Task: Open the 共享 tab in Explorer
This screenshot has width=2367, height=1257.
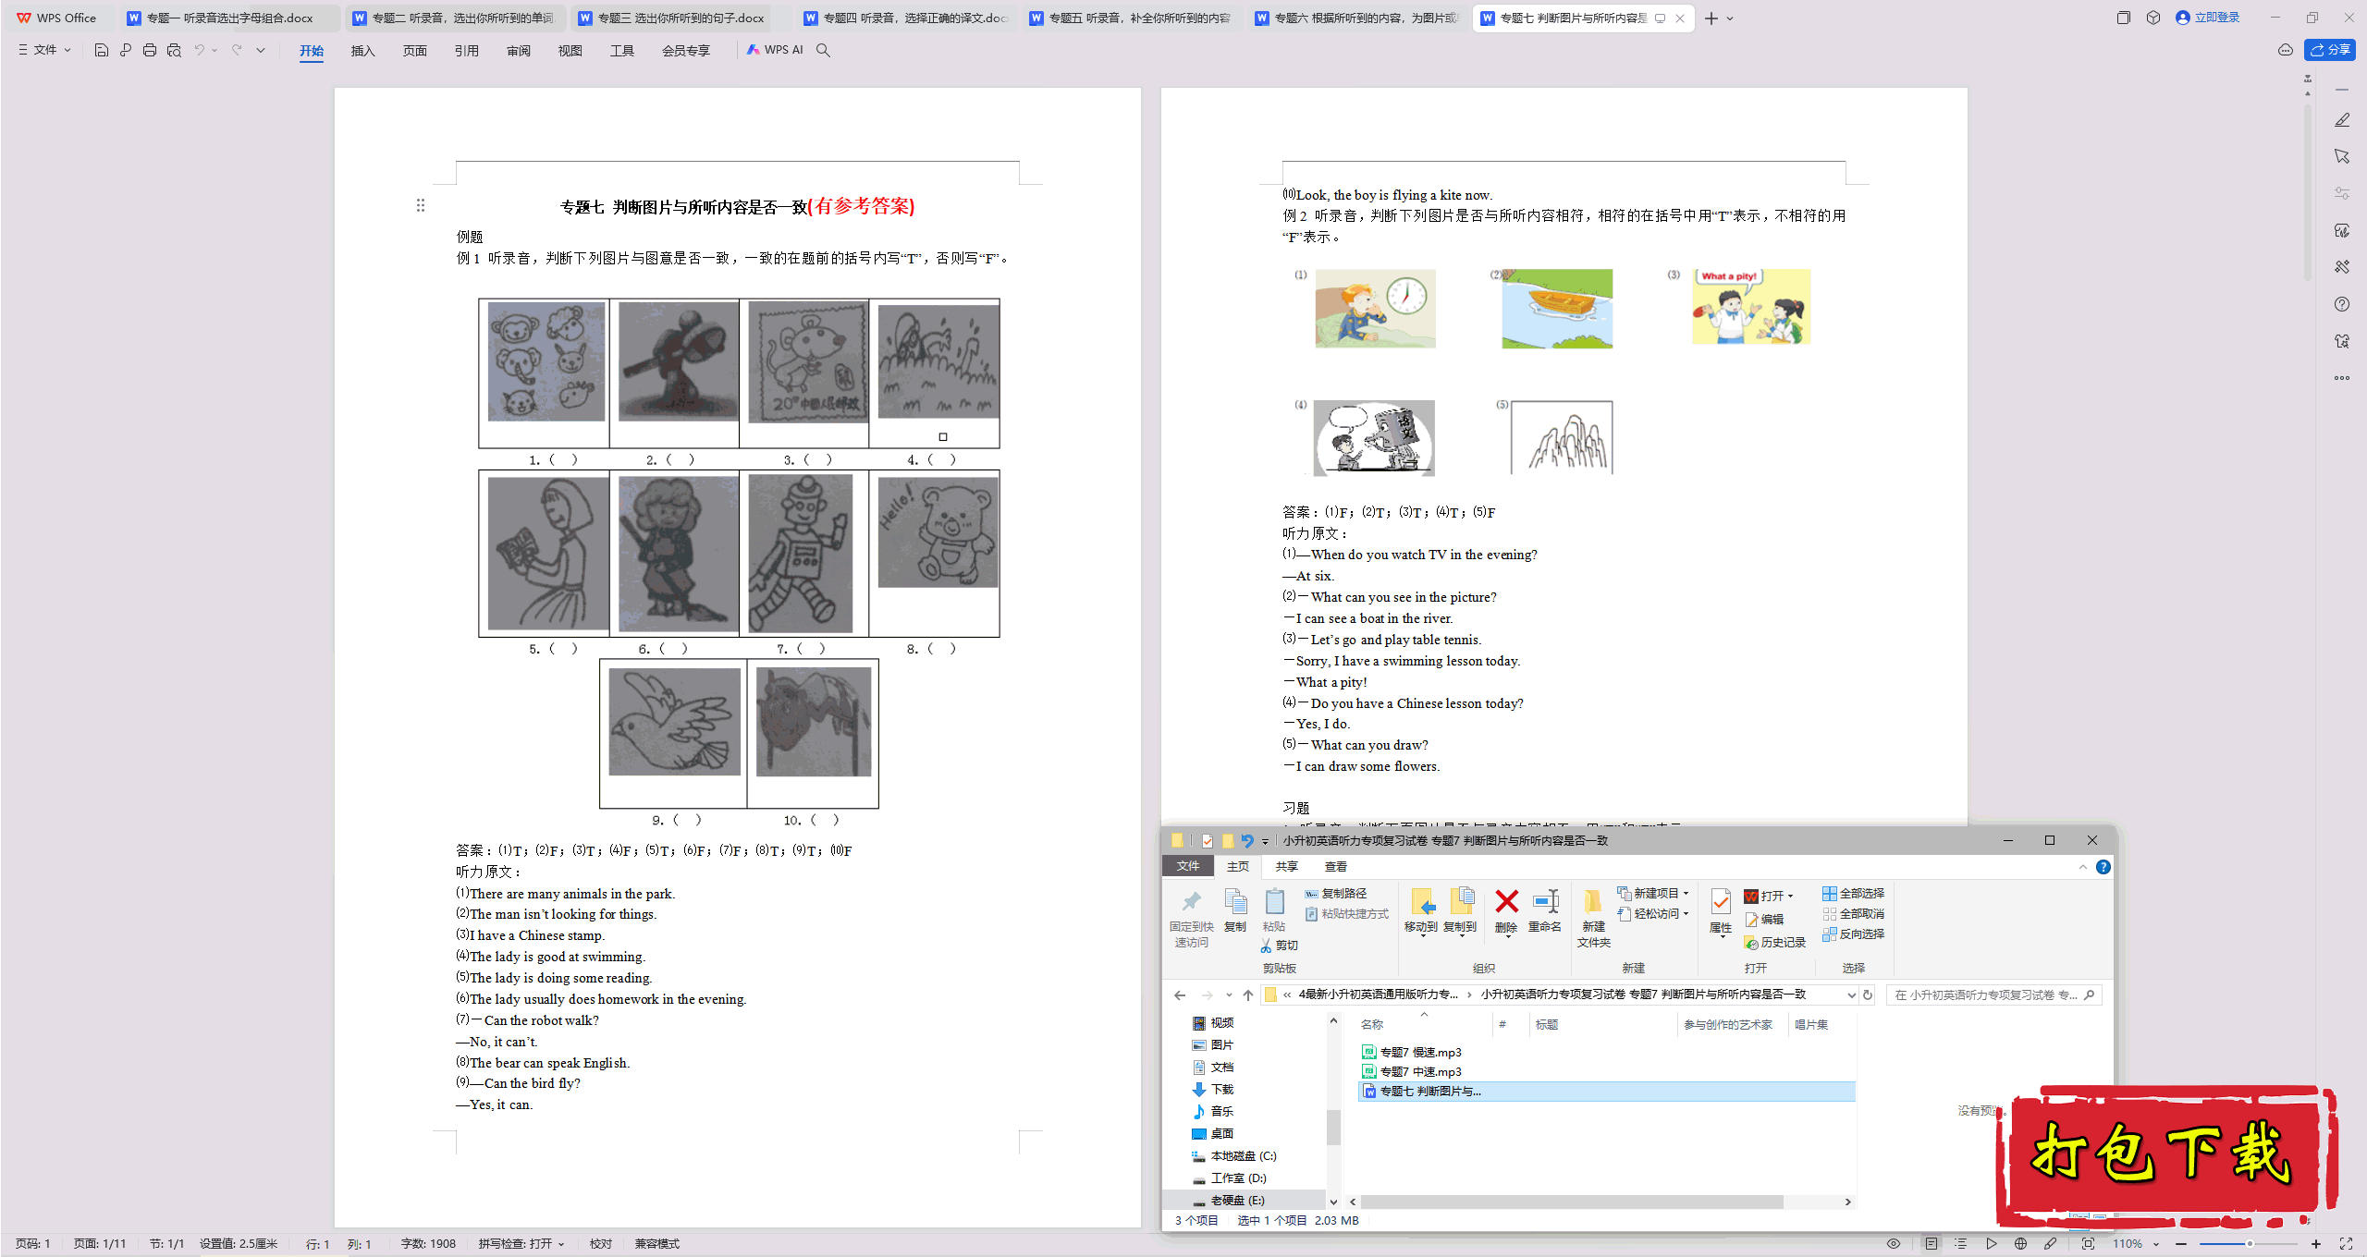Action: pos(1286,866)
